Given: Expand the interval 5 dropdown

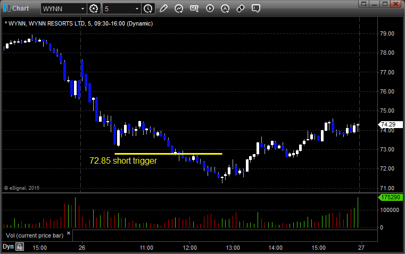Looking at the screenshot, I should tap(137, 9).
